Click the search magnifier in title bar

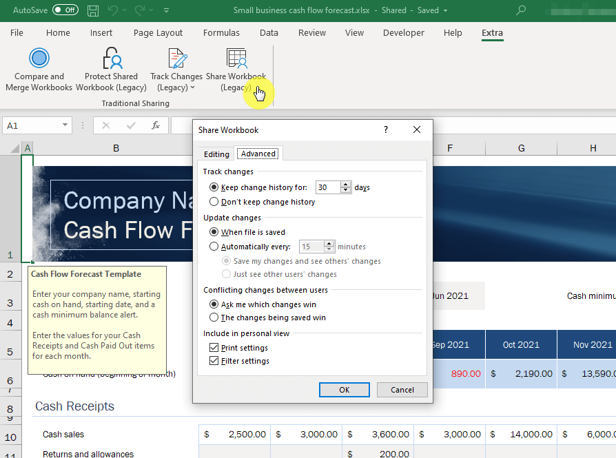pos(521,10)
